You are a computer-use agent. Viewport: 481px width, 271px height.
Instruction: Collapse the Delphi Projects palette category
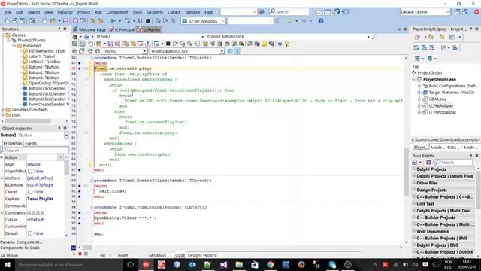click(x=414, y=169)
